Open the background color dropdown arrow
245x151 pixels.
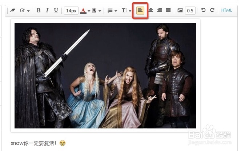click(100, 11)
